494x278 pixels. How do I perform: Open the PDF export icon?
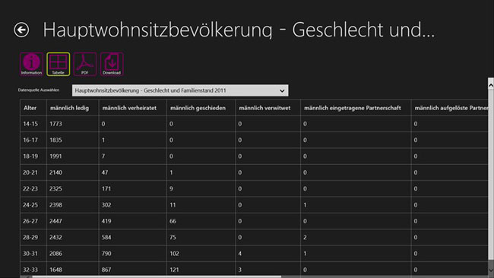click(x=85, y=65)
